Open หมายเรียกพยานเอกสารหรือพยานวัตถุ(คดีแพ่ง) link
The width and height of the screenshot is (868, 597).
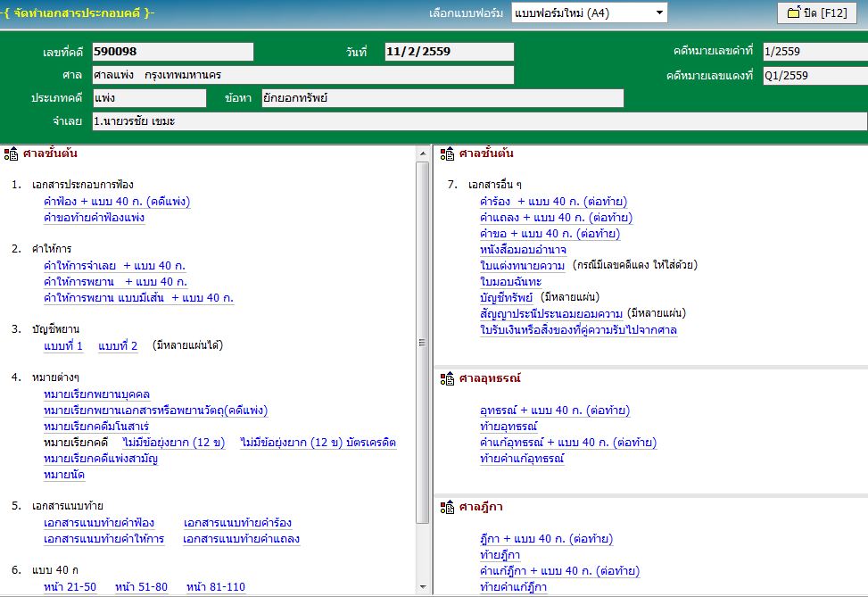155,410
